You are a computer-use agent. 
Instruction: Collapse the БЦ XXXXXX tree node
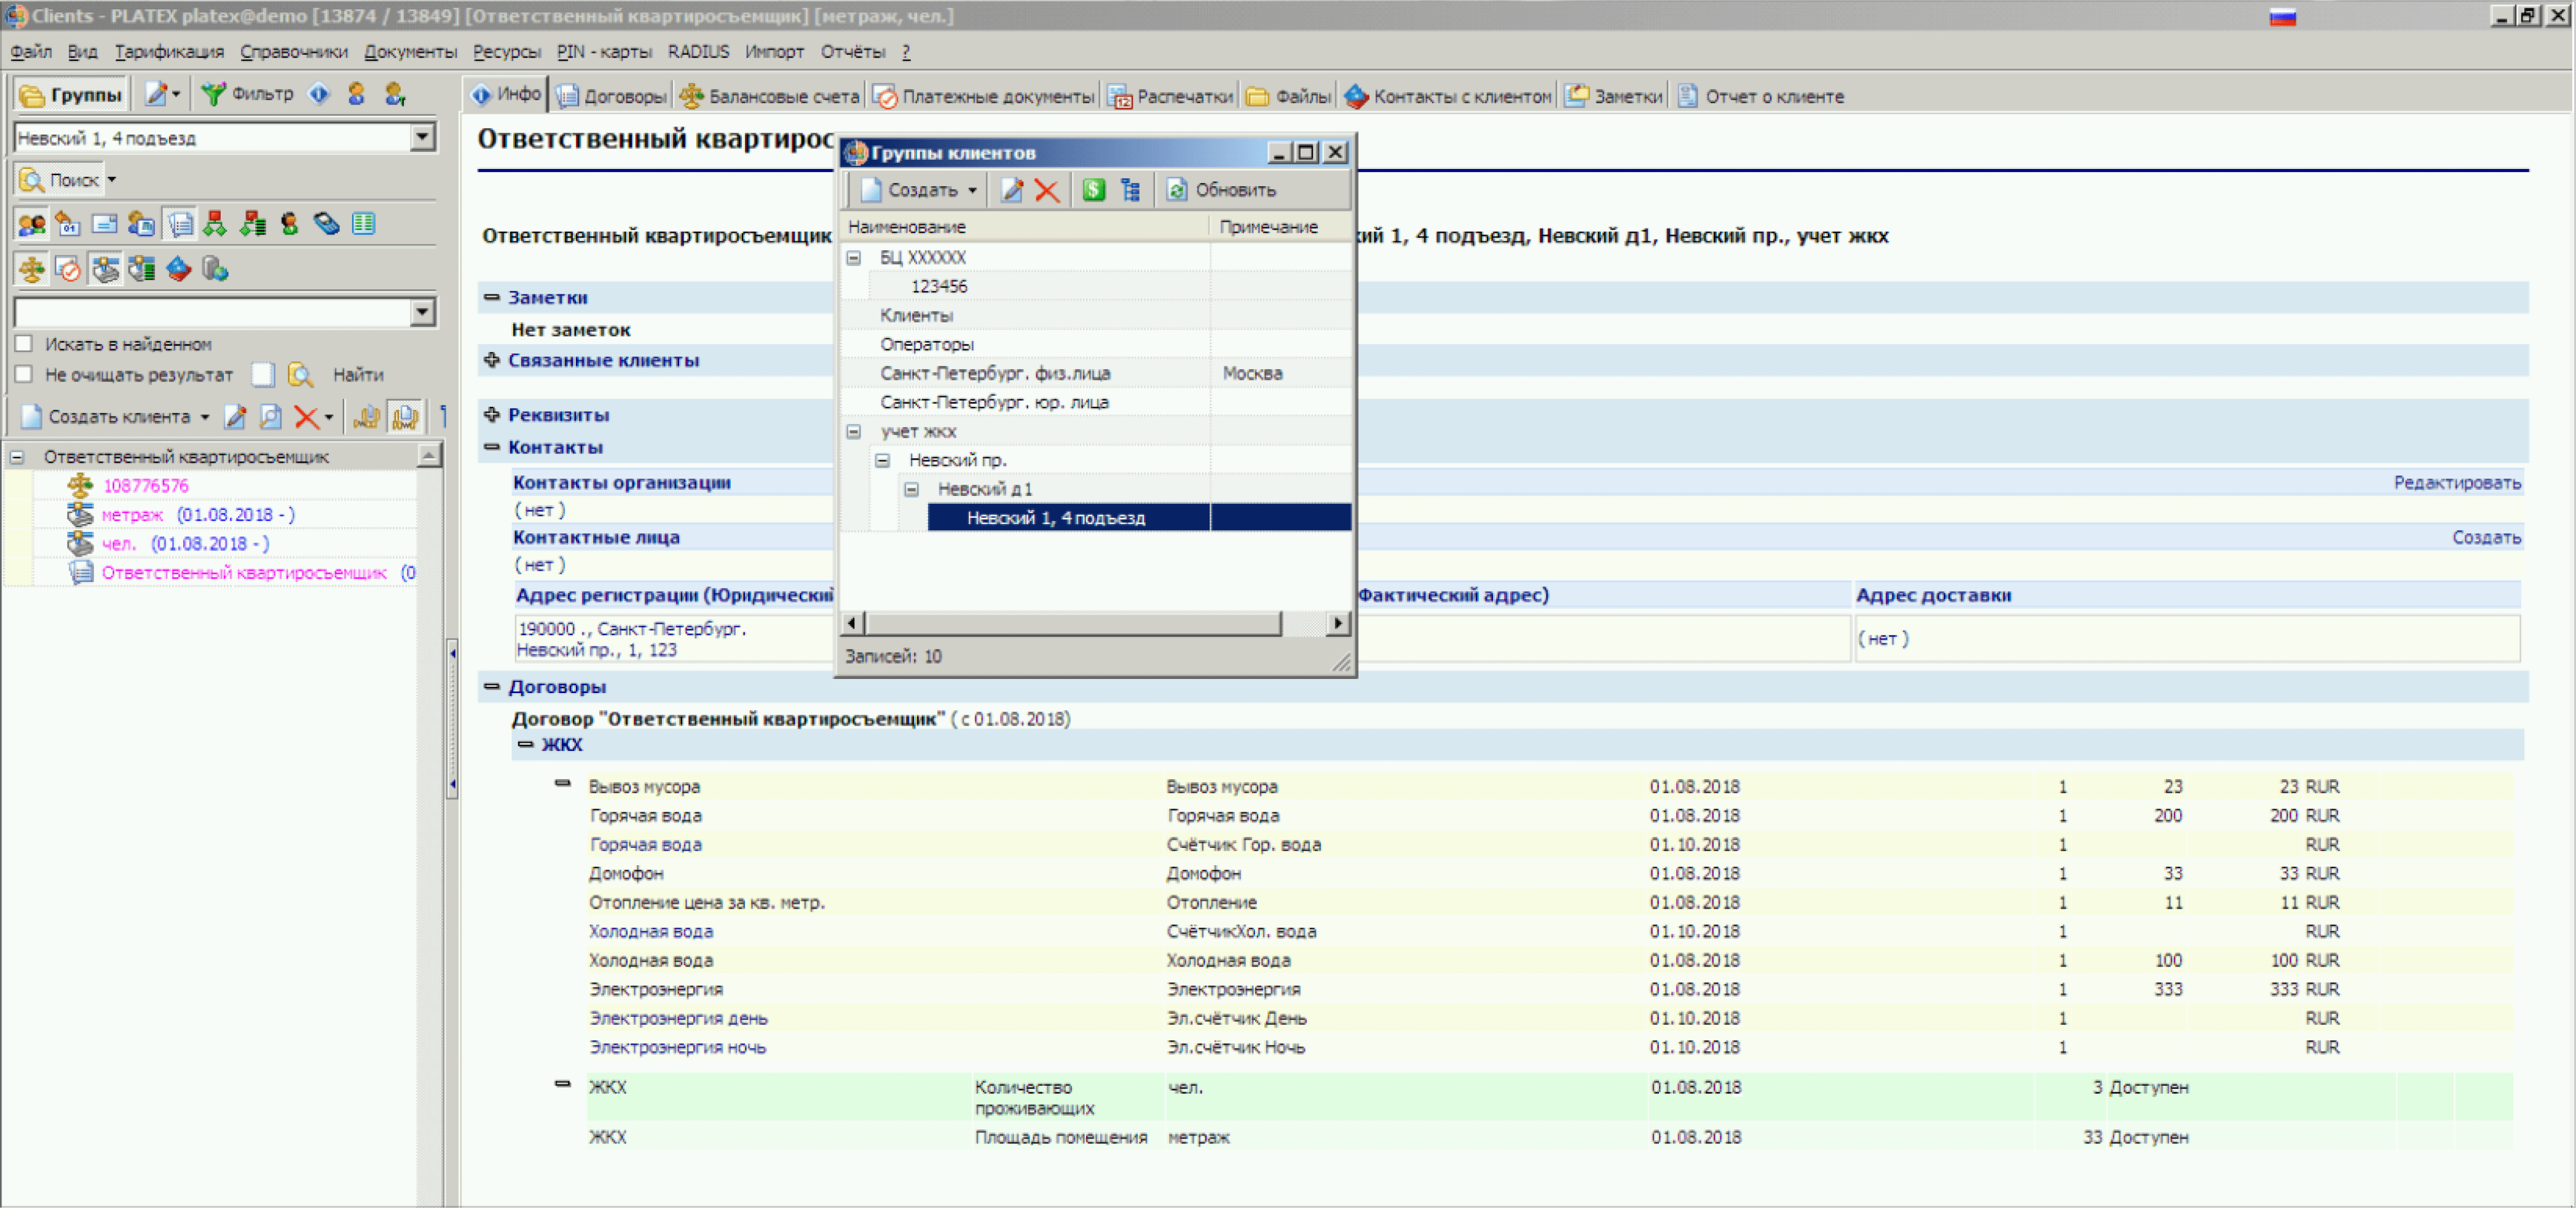coord(854,258)
